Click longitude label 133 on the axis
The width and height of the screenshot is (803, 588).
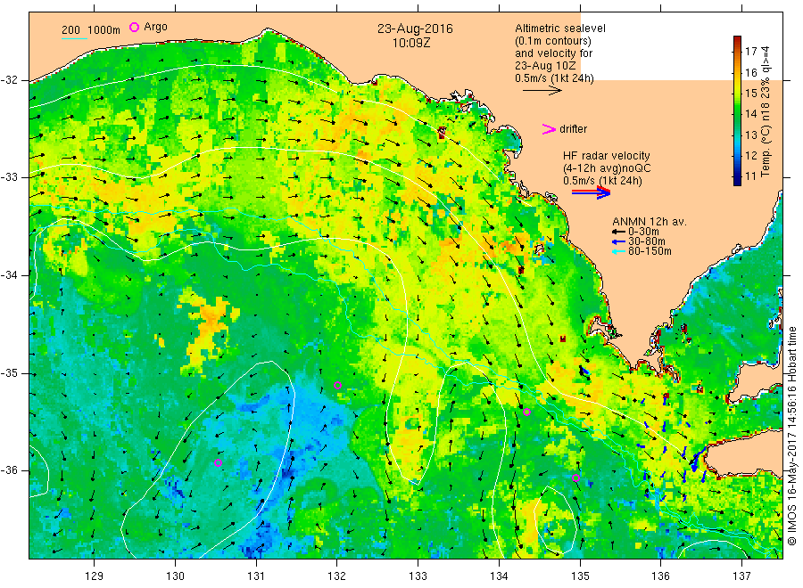coord(418,576)
